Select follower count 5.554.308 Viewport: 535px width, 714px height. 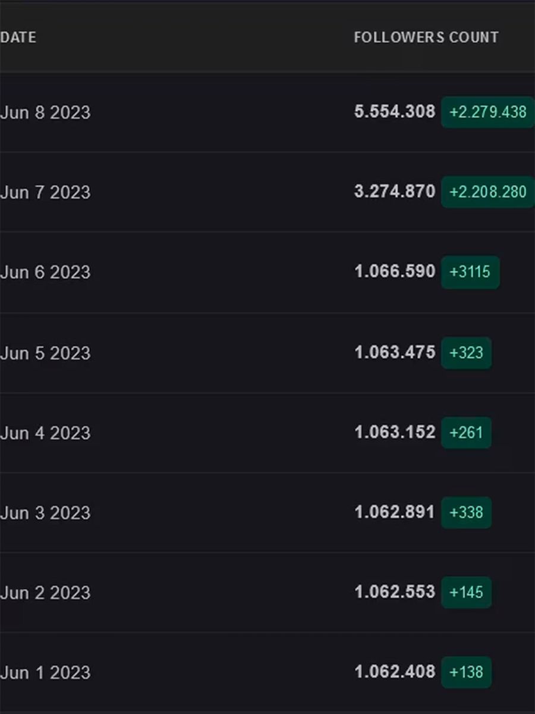pyautogui.click(x=395, y=111)
